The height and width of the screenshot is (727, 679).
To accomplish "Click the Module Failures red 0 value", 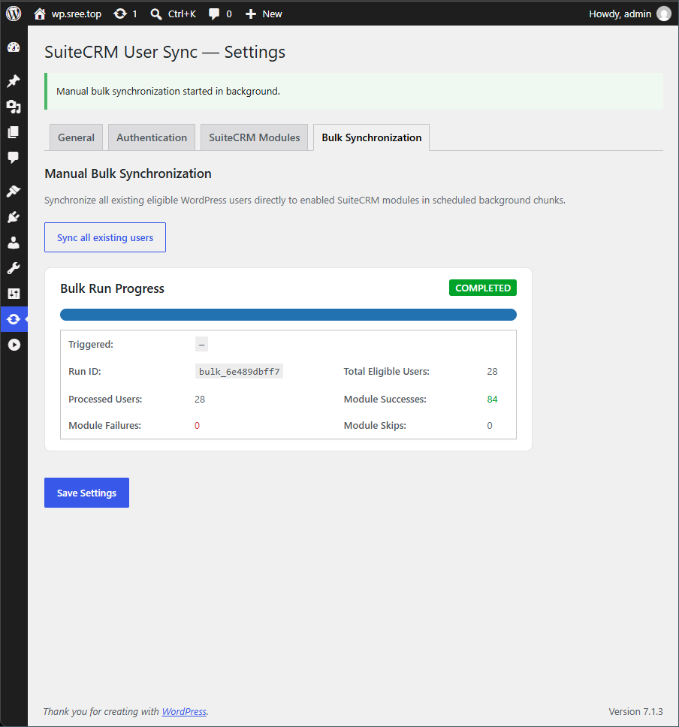I will click(x=197, y=426).
